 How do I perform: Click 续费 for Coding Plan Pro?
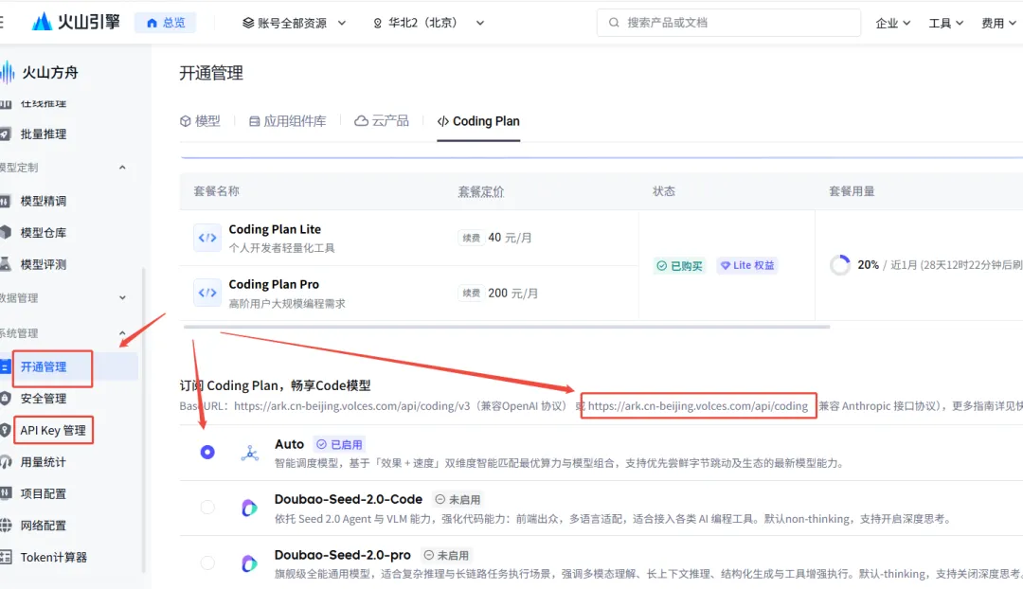(x=472, y=294)
